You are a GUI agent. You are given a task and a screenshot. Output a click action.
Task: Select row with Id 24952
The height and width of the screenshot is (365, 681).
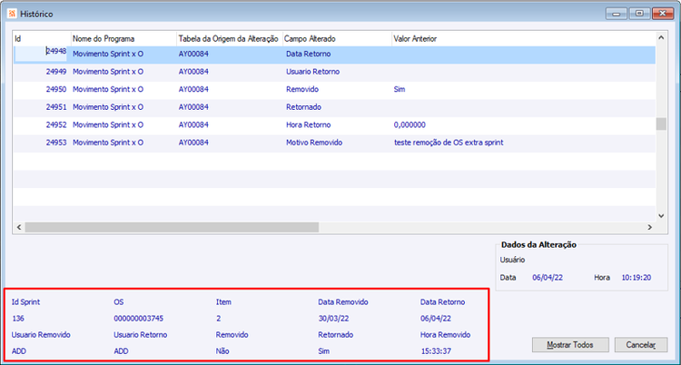pos(334,124)
